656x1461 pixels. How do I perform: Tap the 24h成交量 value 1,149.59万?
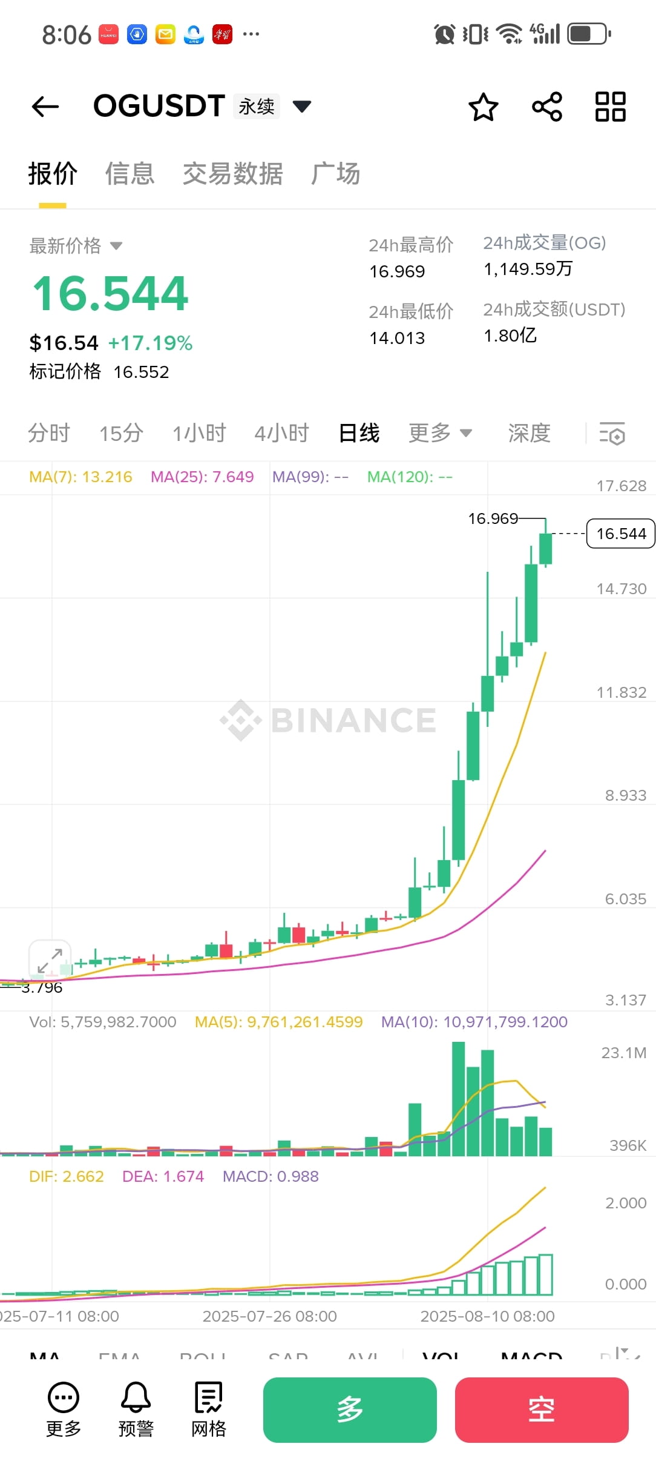coord(528,269)
